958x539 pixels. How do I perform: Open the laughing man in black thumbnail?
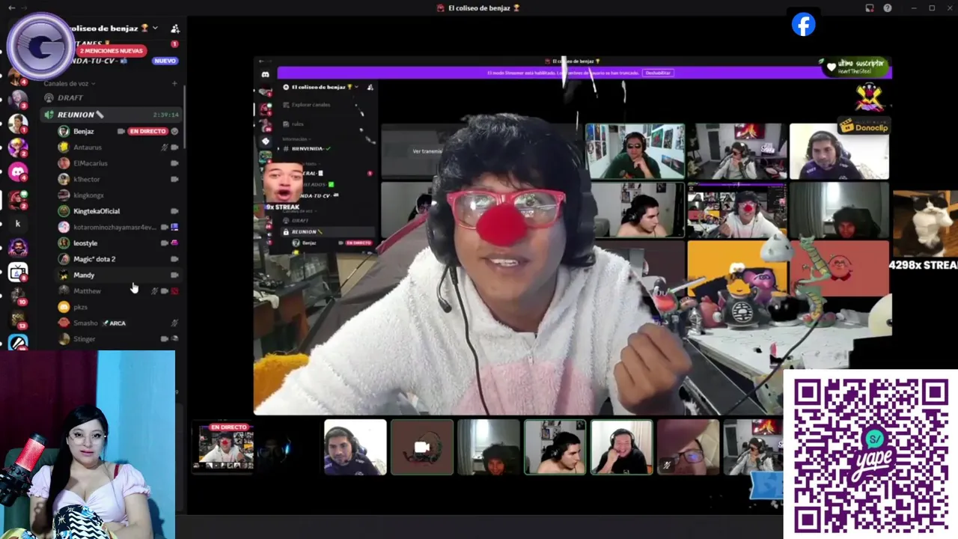tap(622, 447)
